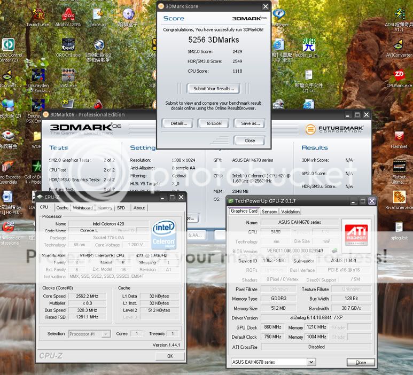Click the 'Version 1.44.1' text in CPU-Z
Screen dimensions: 413x375
(x=167, y=345)
